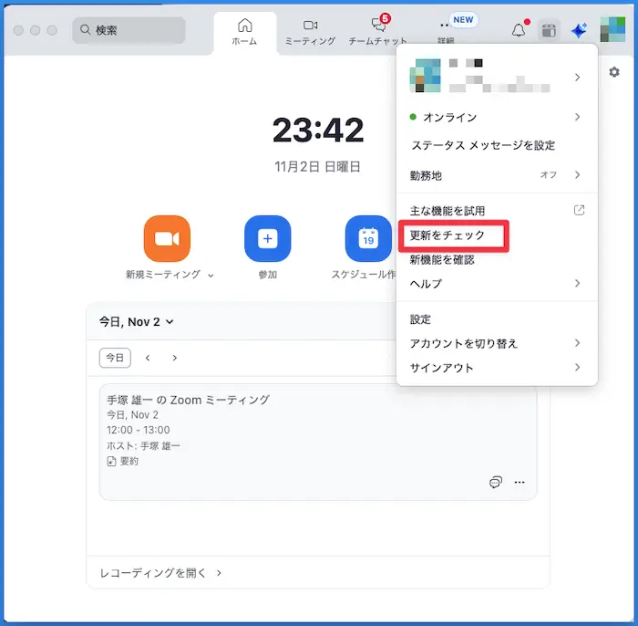
Task: Open 設定 from the profile menu
Action: point(420,319)
